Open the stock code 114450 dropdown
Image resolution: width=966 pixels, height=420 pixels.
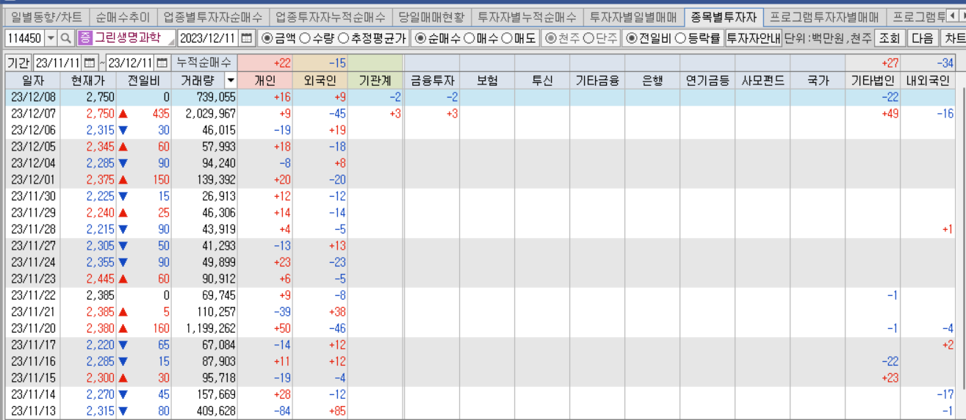(51, 38)
